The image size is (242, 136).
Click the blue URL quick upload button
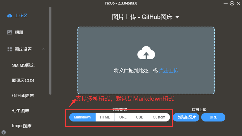point(213,117)
